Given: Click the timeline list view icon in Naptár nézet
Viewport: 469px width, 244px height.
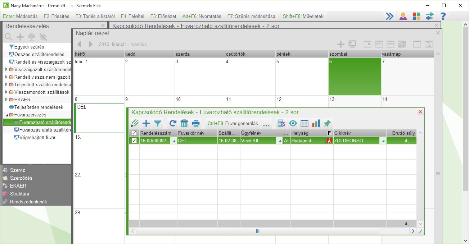Looking at the screenshot, I should 429,44.
